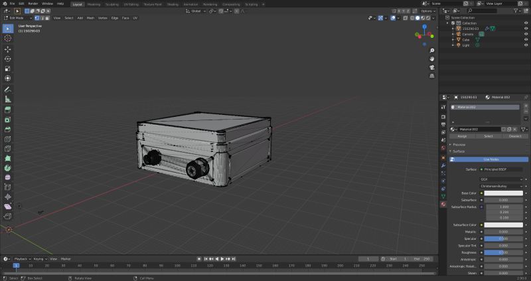Click the viewport pan hand icon
This screenshot has height=281, width=531.
click(x=432, y=59)
